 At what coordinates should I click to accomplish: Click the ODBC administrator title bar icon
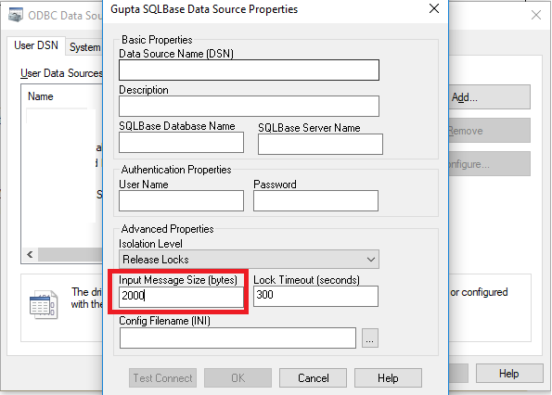point(16,15)
